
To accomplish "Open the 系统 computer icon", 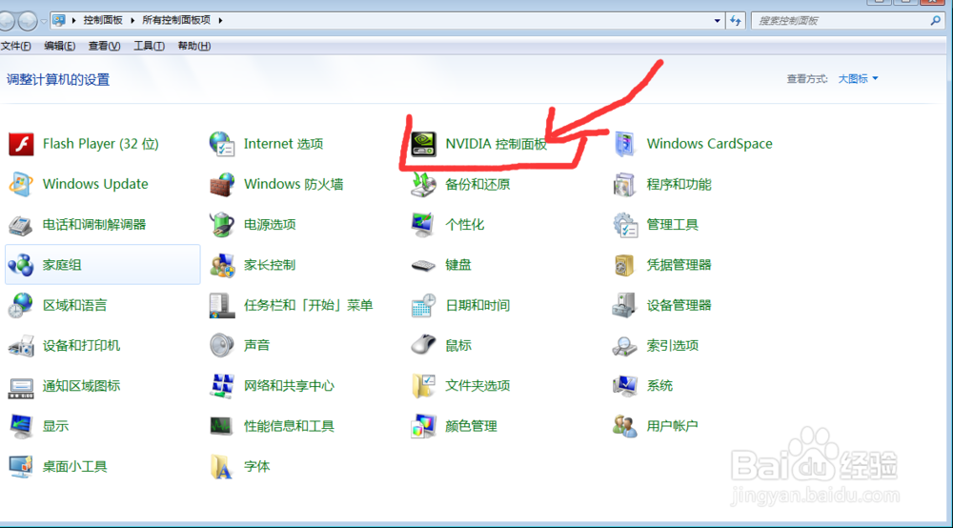I will (624, 386).
